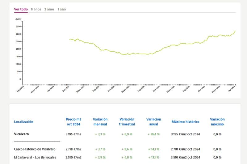Click the 'Ene 2010' x-axis label
This screenshot has width=247, height=164.
[66, 89]
